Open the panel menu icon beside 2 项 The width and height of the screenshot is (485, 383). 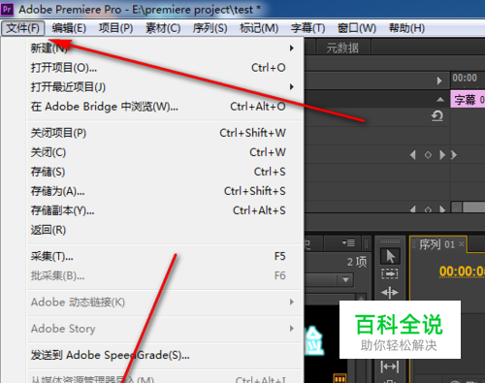[349, 242]
